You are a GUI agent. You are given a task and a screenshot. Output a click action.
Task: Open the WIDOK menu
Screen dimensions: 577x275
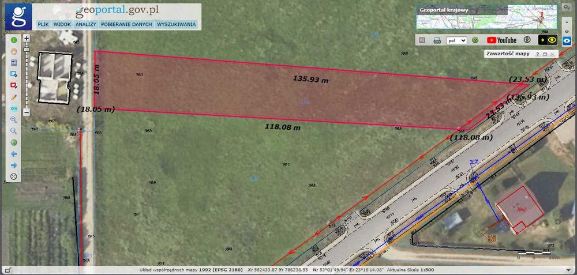click(62, 25)
